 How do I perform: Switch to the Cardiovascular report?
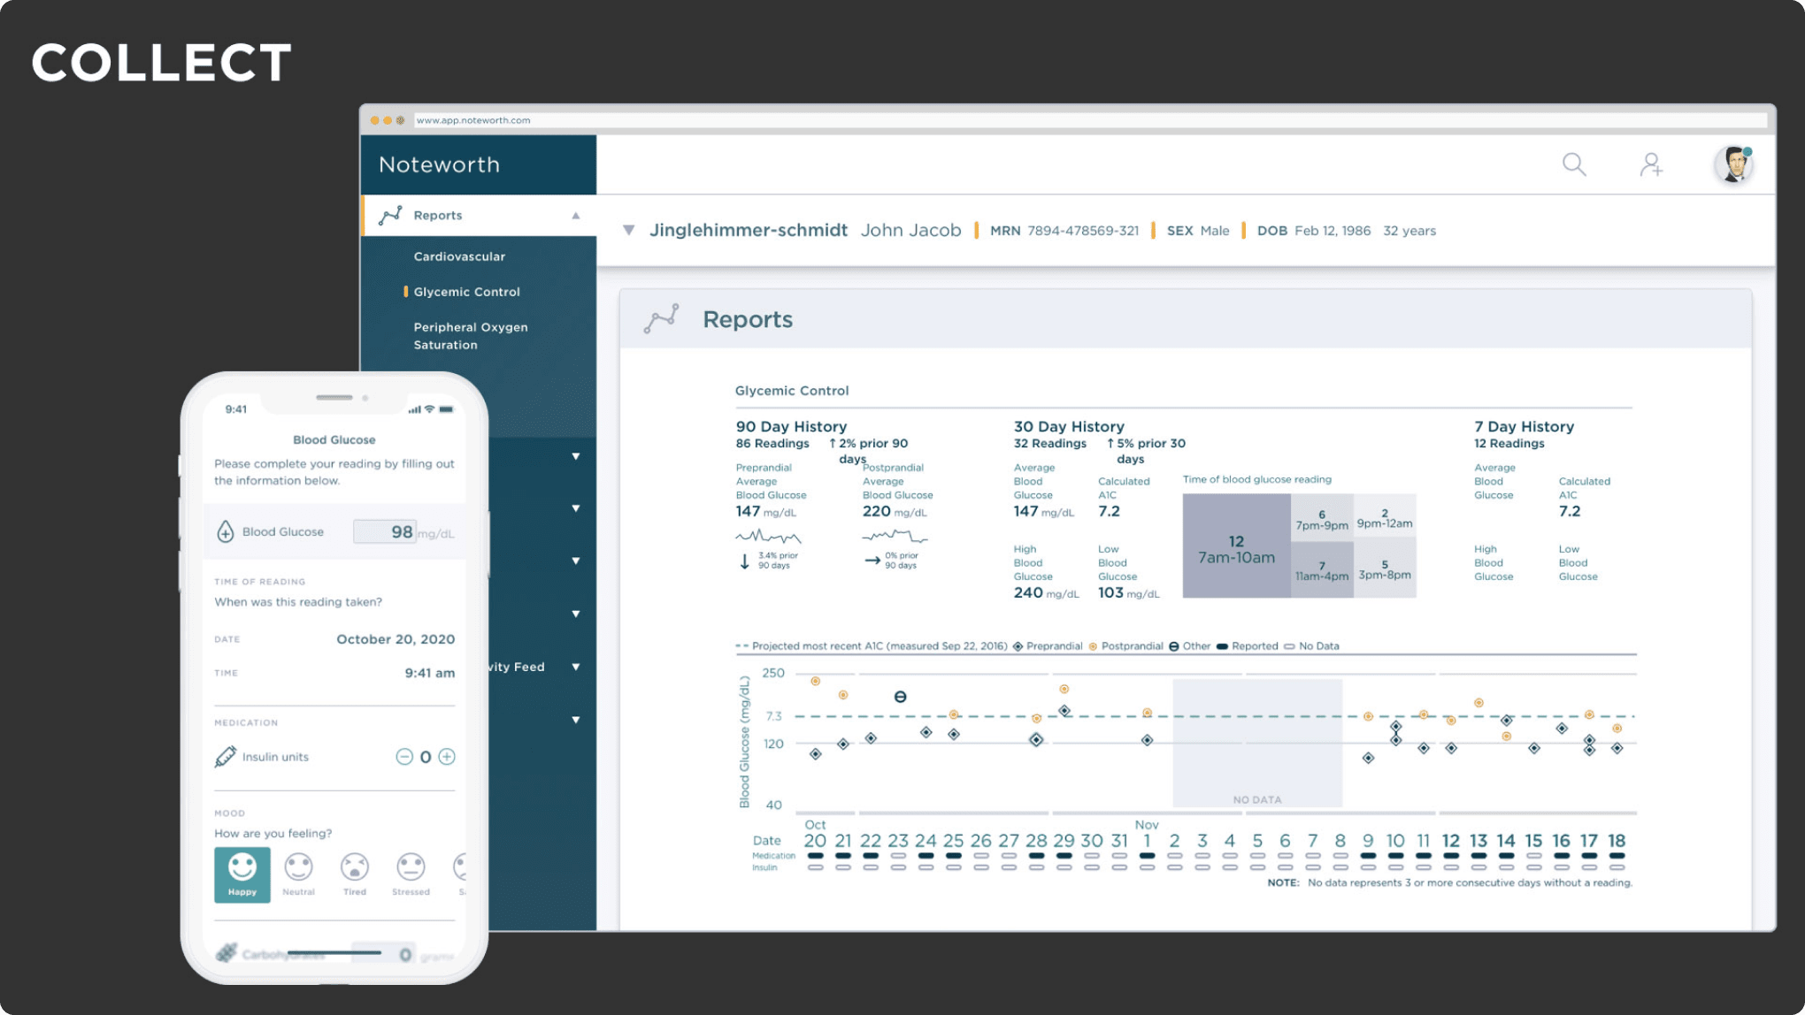[459, 256]
